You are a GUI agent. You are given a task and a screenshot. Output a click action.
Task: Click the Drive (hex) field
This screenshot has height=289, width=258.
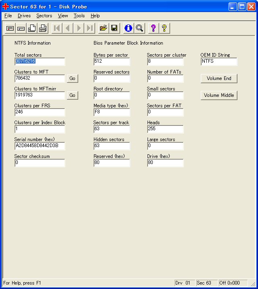pyautogui.click(x=165, y=163)
